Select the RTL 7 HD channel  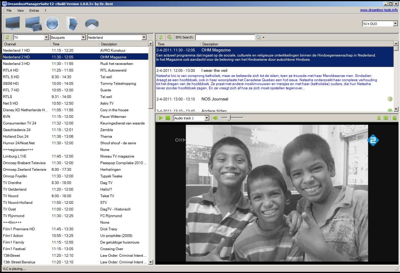pos(75,90)
